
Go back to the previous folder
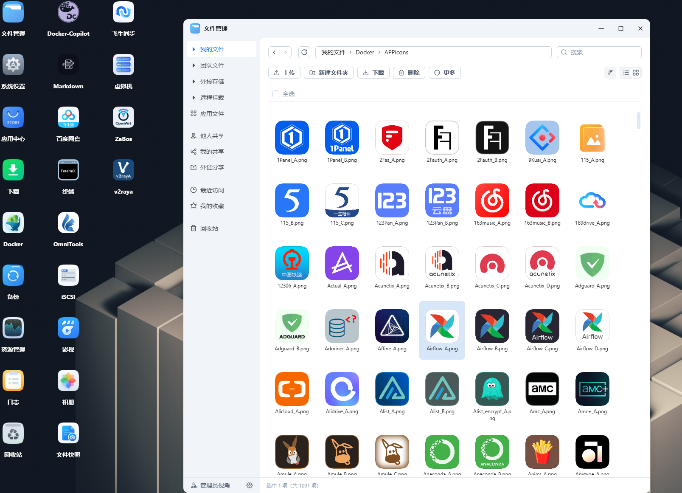pos(274,52)
